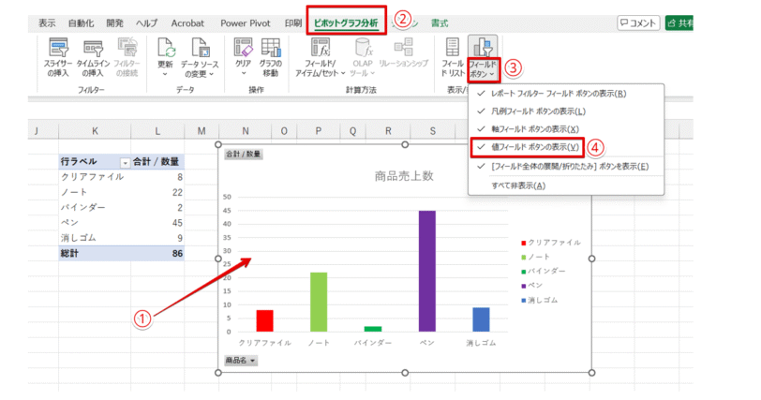Screen dimensions: 761x400
Task: Select column L header
Action: click(157, 131)
